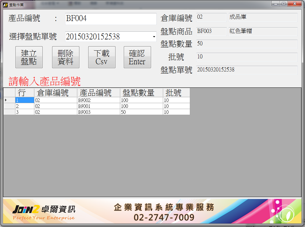Click the 行 column header
This screenshot has width=305, height=227.
point(25,93)
